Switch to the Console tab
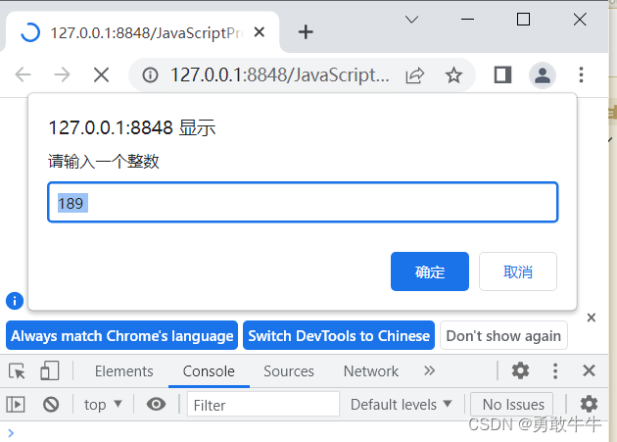The height and width of the screenshot is (442, 617). pyautogui.click(x=209, y=371)
